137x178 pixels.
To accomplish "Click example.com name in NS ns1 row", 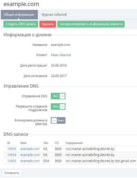I will 30,155.
